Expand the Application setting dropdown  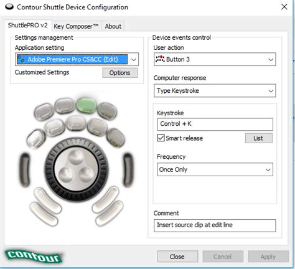[134, 60]
